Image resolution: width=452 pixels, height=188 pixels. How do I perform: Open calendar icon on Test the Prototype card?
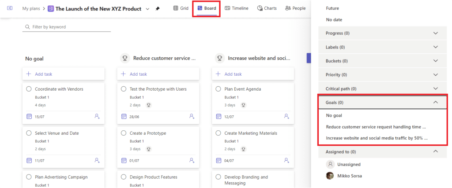[x=124, y=116]
